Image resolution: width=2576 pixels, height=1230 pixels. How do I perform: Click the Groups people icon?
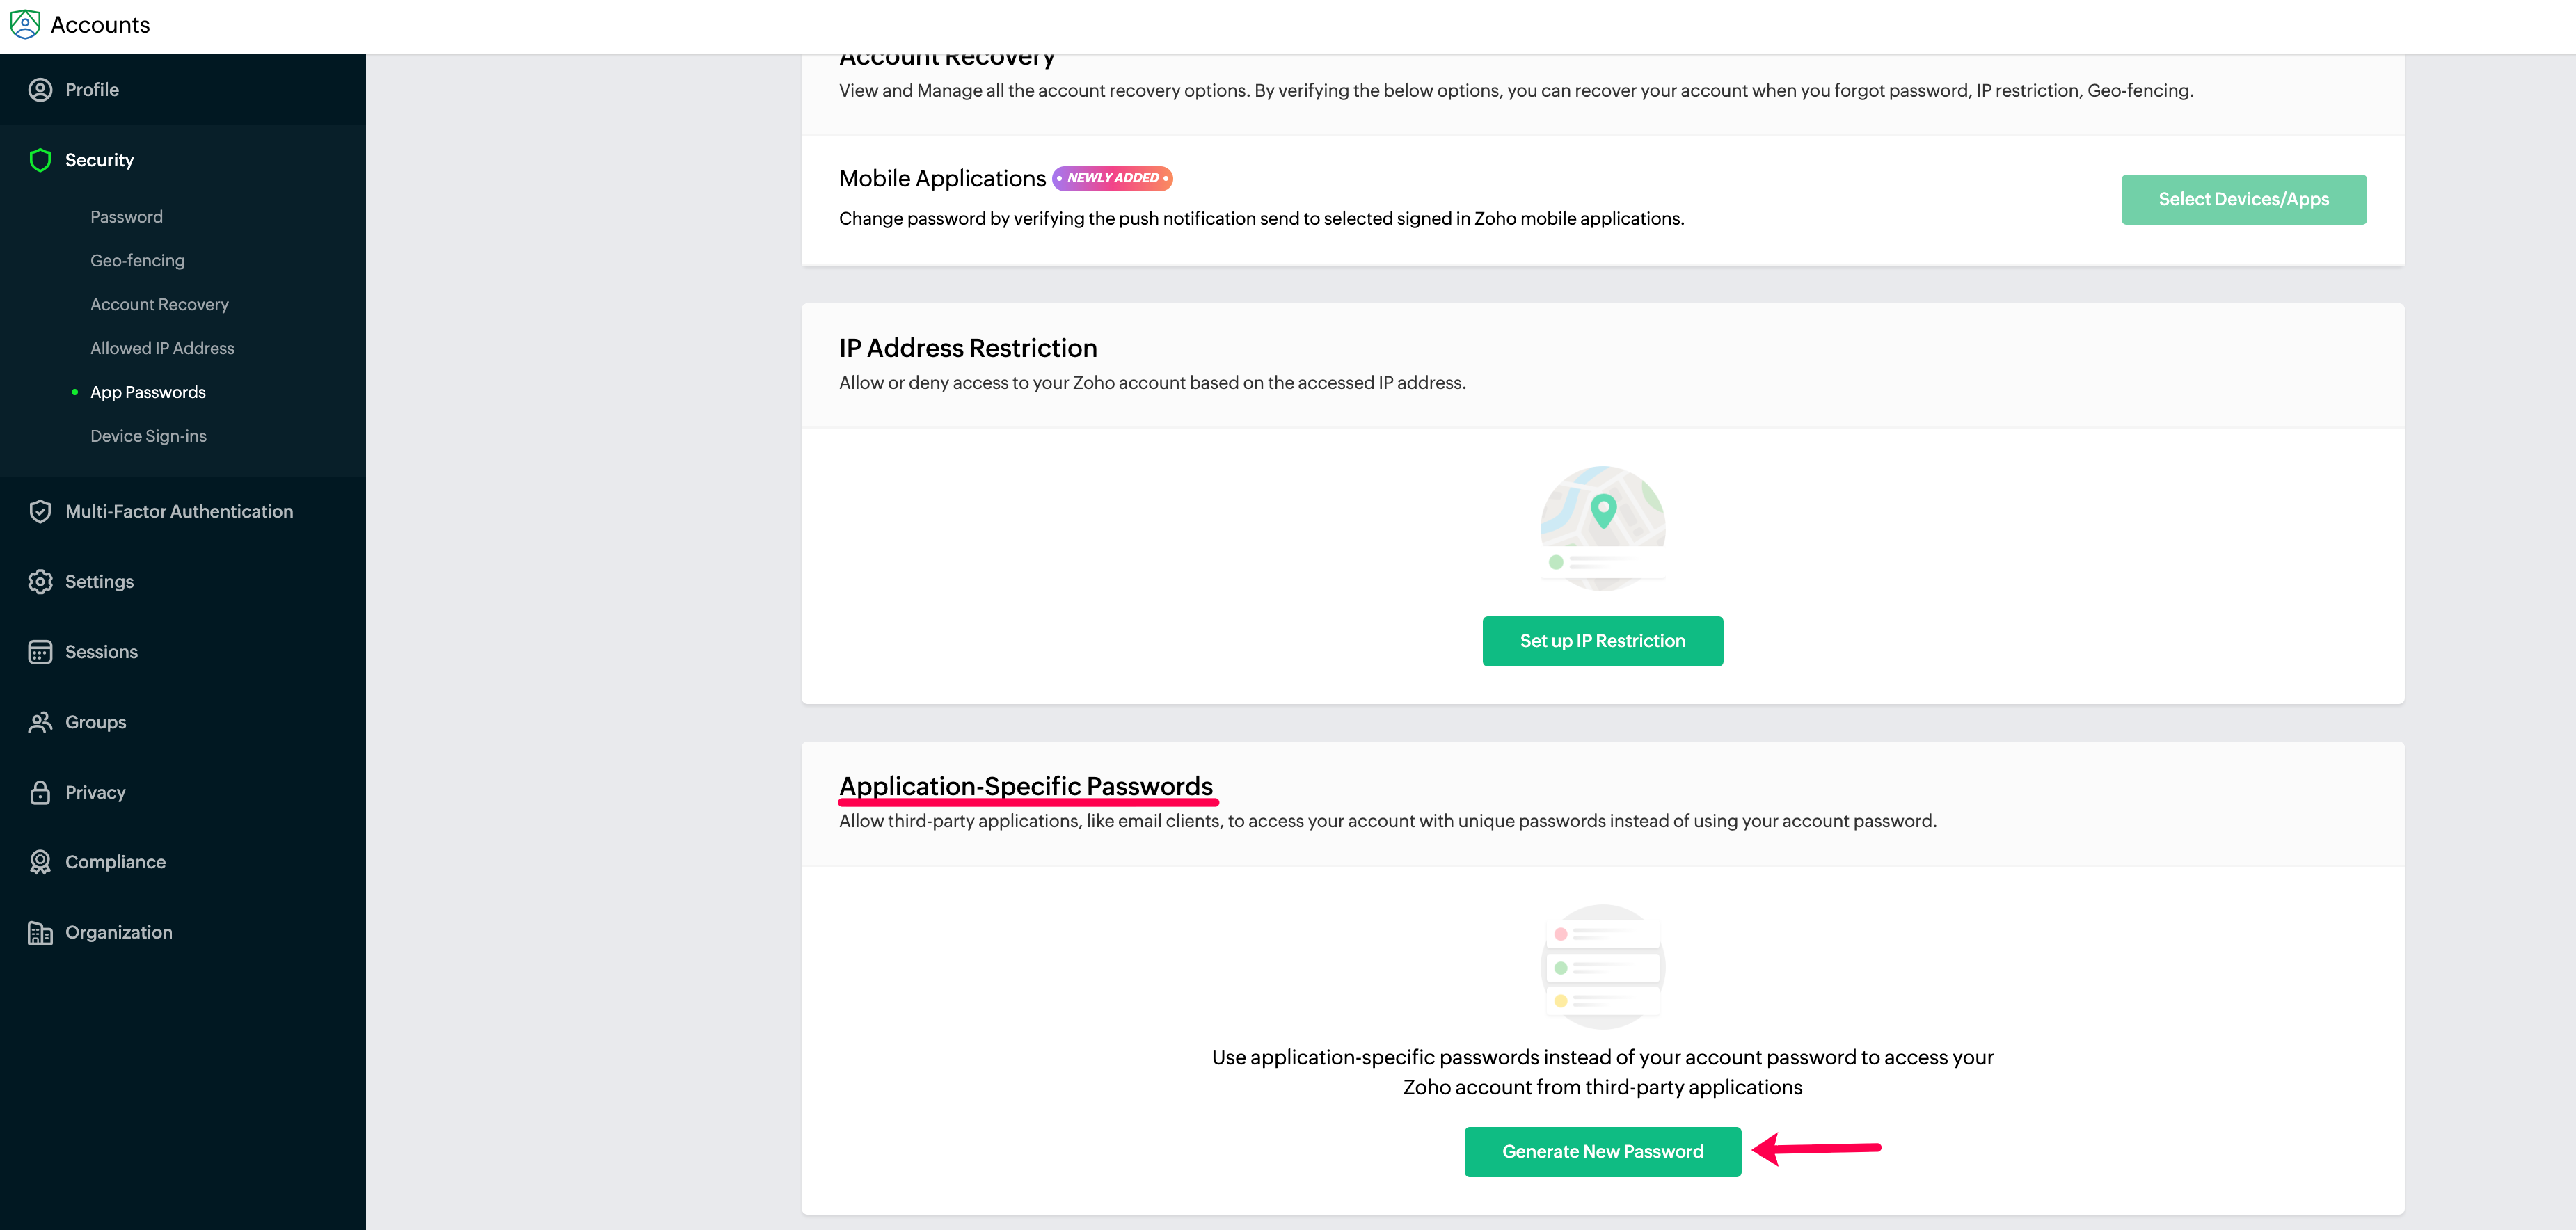pos(40,722)
